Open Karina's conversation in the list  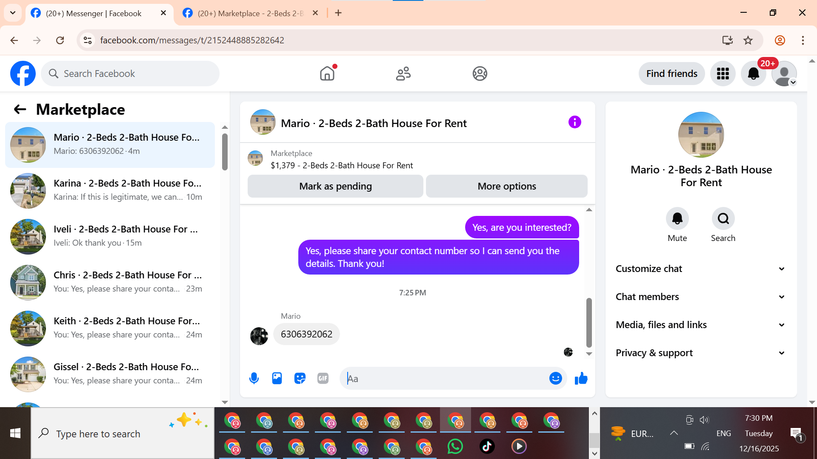[x=110, y=190]
